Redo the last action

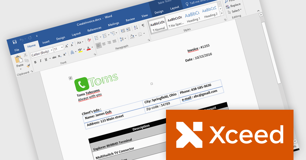[x=30, y=38]
